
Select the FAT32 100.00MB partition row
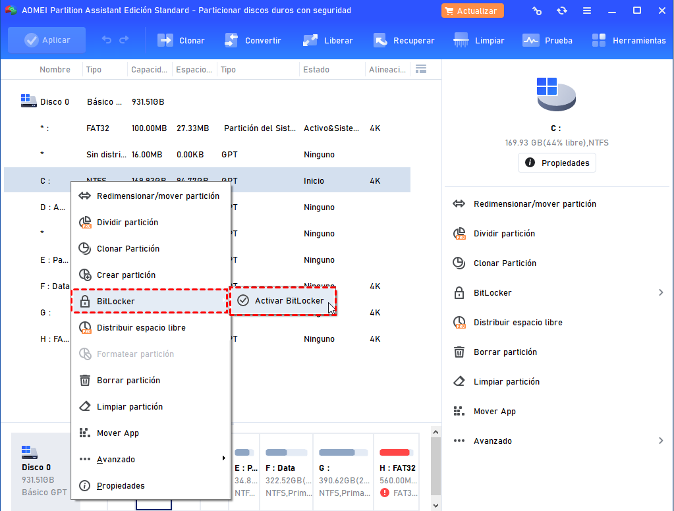(x=207, y=128)
